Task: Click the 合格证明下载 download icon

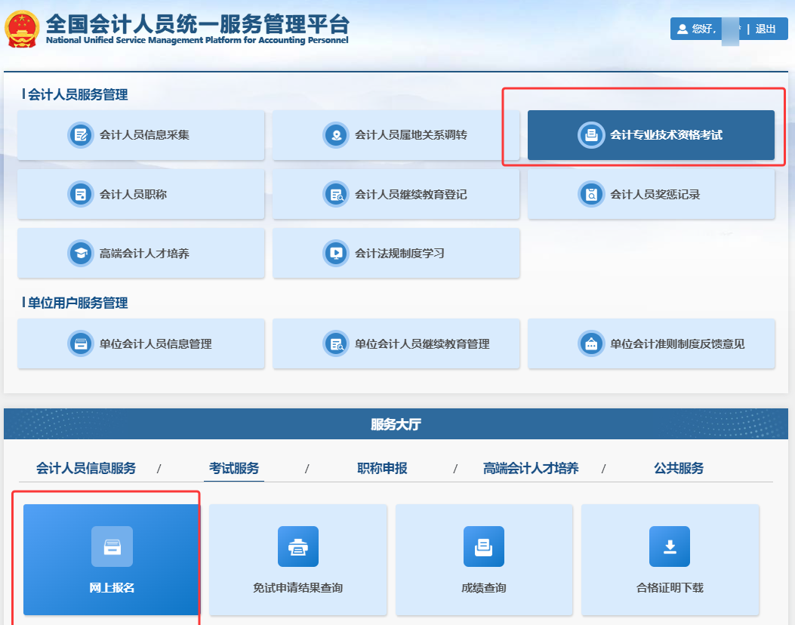Action: (x=669, y=546)
